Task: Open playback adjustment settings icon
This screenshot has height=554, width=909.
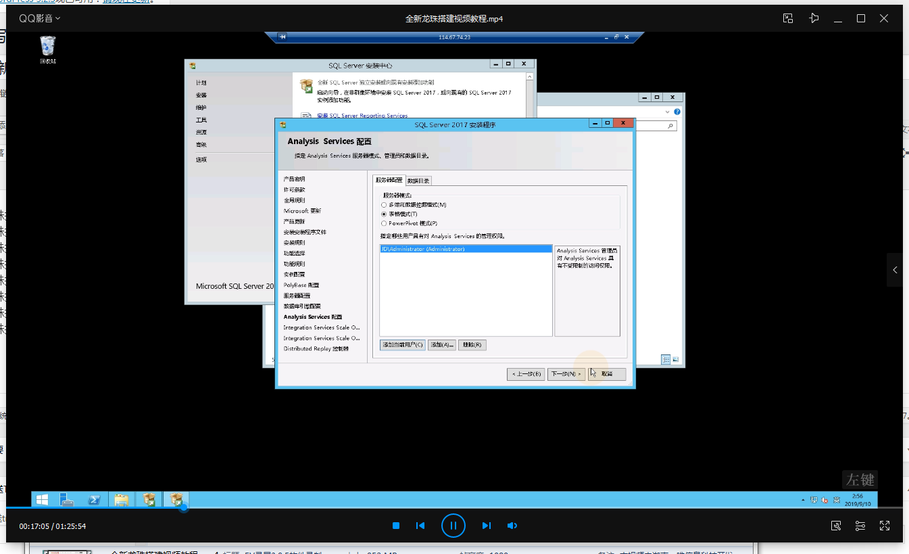Action: 860,526
